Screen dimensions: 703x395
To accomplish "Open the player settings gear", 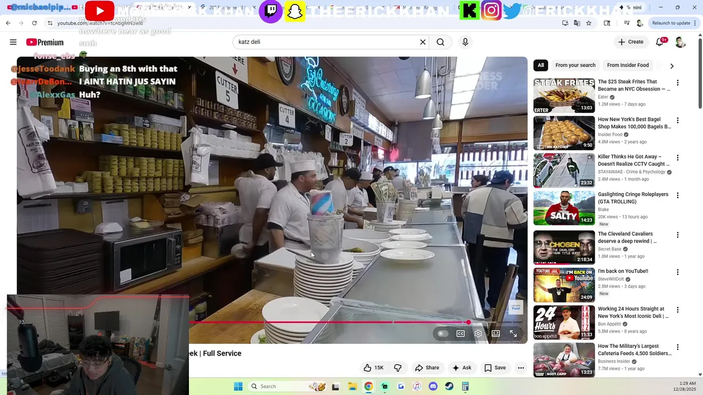I will (478, 334).
